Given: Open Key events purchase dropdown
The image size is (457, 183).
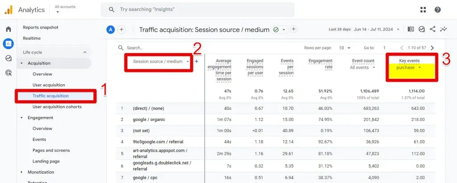Looking at the screenshot, I should click(x=409, y=67).
